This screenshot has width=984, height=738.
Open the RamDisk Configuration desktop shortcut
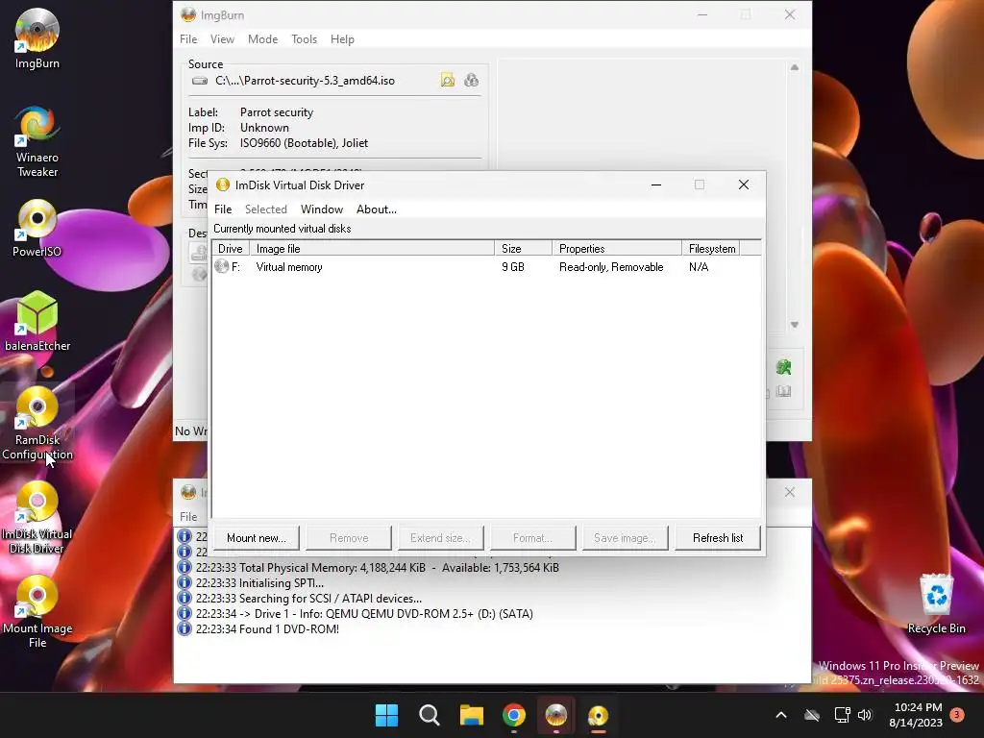tap(37, 423)
